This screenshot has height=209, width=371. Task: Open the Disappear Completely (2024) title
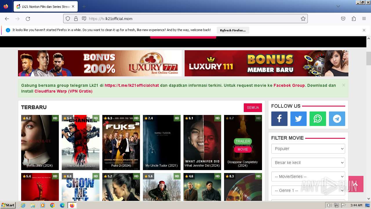(x=243, y=164)
